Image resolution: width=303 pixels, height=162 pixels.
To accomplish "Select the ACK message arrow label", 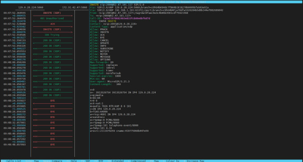I will point(53,24).
